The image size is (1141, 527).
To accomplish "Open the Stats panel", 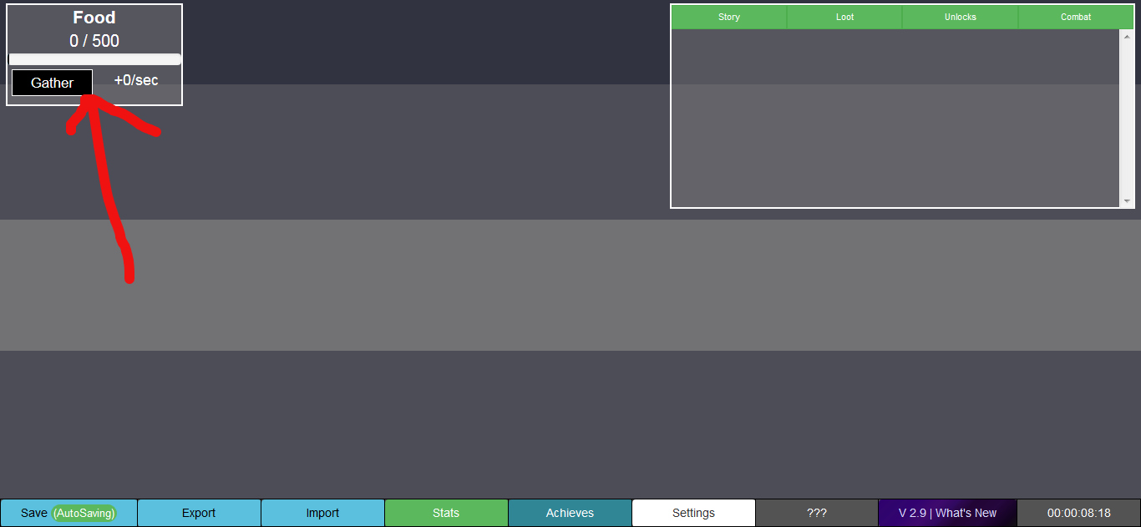I will tap(446, 513).
